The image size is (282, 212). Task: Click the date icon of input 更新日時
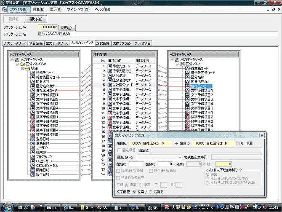tap(32, 143)
